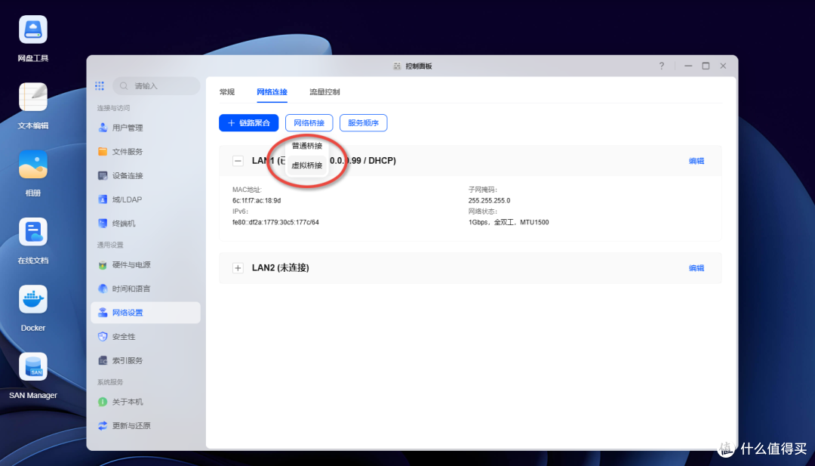The width and height of the screenshot is (815, 466).
Task: Select 终端机 in the sidebar
Action: (x=146, y=223)
